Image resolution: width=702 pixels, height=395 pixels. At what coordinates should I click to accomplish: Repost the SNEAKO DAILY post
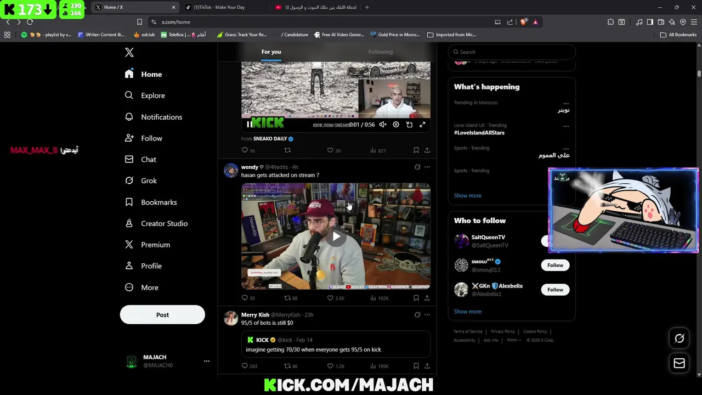[287, 150]
